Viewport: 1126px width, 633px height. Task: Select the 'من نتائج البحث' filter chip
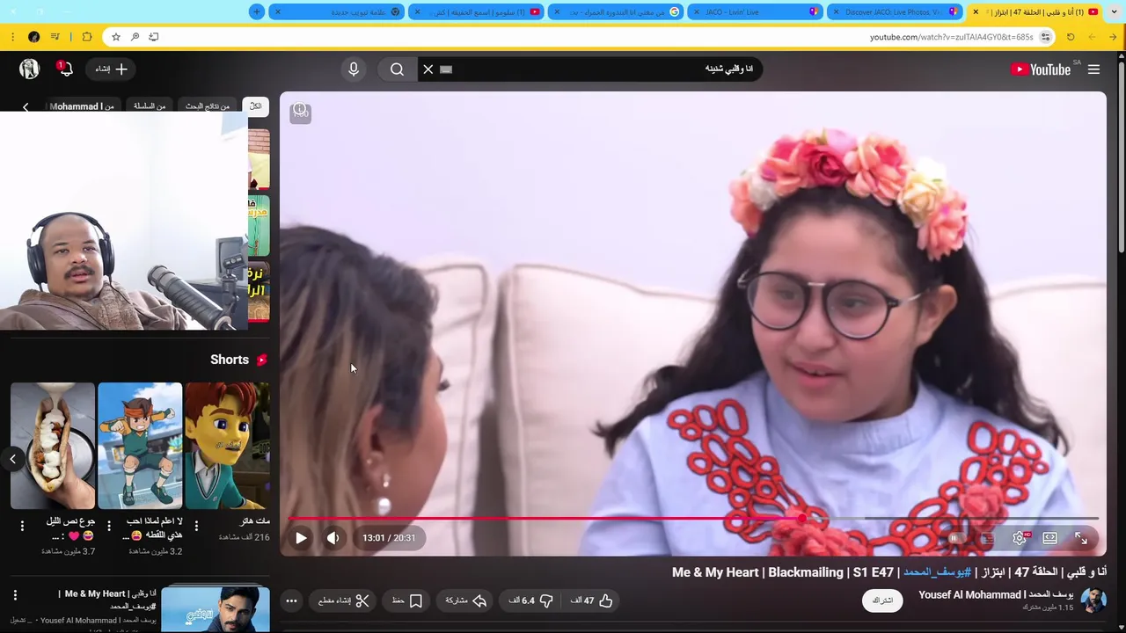(x=208, y=106)
